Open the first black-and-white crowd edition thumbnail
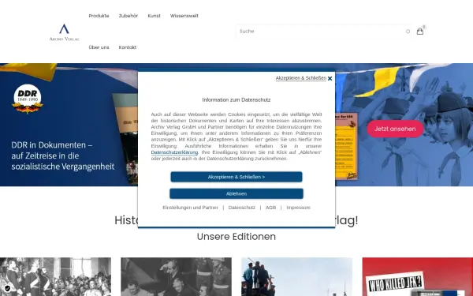The image size is (473, 296). pyautogui.click(x=55, y=277)
